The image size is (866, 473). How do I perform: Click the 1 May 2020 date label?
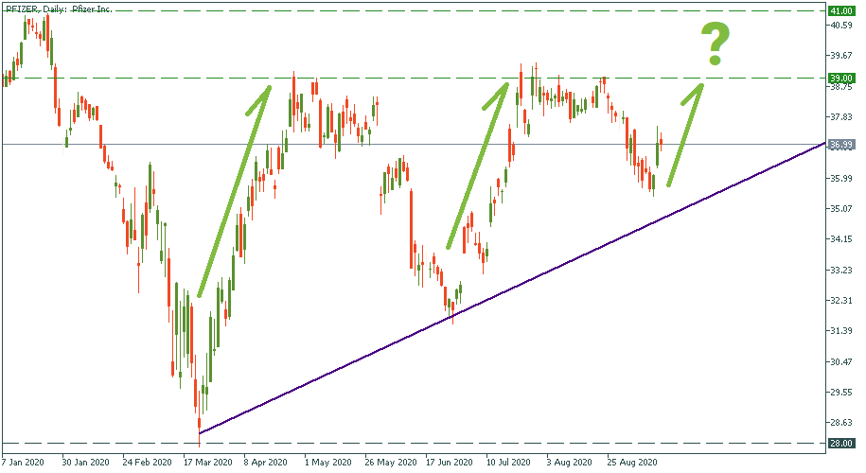(328, 464)
